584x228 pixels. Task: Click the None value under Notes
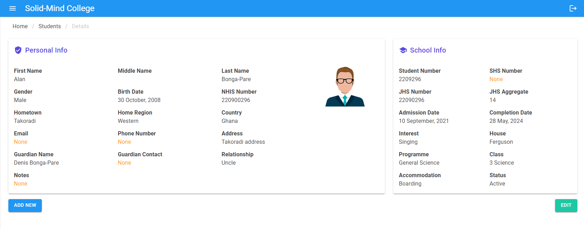pos(21,184)
